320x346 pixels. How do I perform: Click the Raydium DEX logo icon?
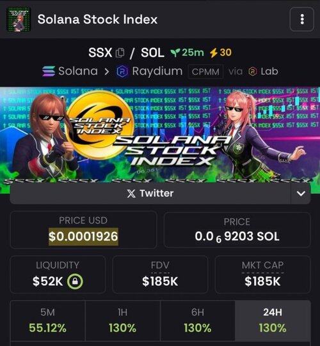[x=122, y=71]
